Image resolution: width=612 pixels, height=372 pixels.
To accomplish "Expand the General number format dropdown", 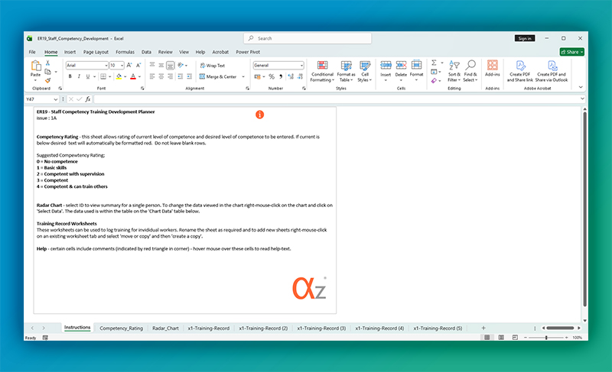I will (278, 66).
